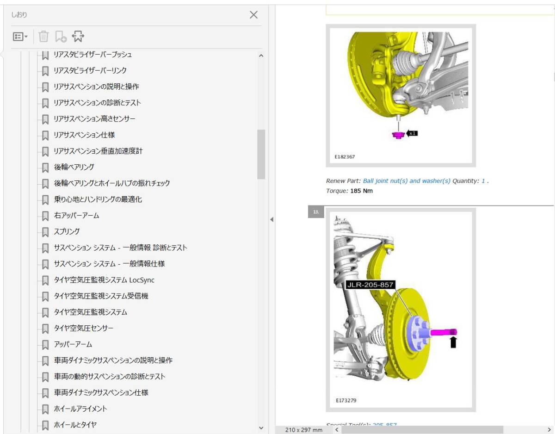Click the bookmark icon beside スプリング

click(x=44, y=231)
